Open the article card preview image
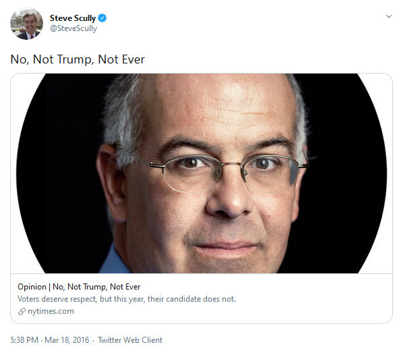Screen dimensions: 403x355 tap(201, 173)
